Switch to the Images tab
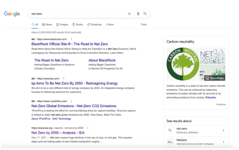Viewport: 239px width, 150px height. tap(62, 25)
